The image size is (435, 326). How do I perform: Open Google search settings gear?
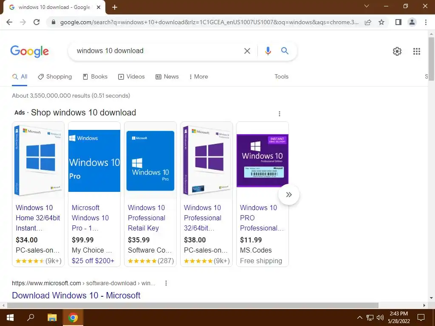(x=397, y=51)
